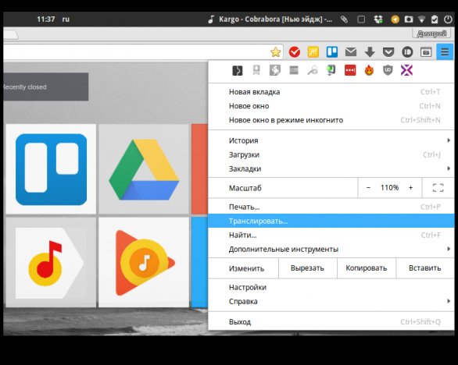Click the 11:37 panel clock
This screenshot has height=365, width=458.
point(46,19)
